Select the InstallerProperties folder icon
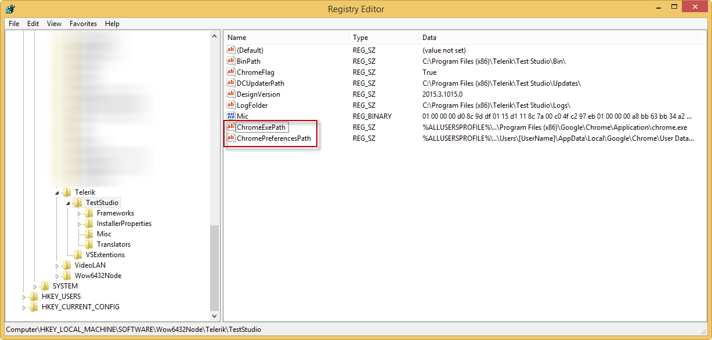712x340 pixels. (x=89, y=224)
